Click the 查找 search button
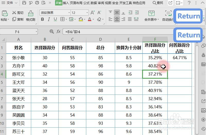Screen dimensions: 206x135 [x=158, y=3]
